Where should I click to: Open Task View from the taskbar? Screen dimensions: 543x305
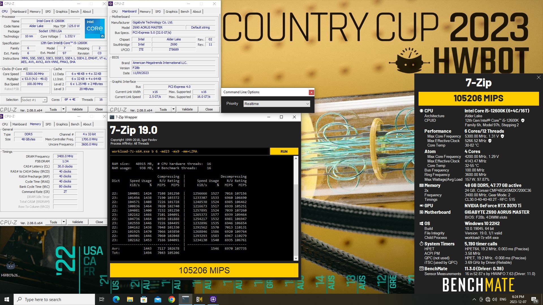pos(102,299)
